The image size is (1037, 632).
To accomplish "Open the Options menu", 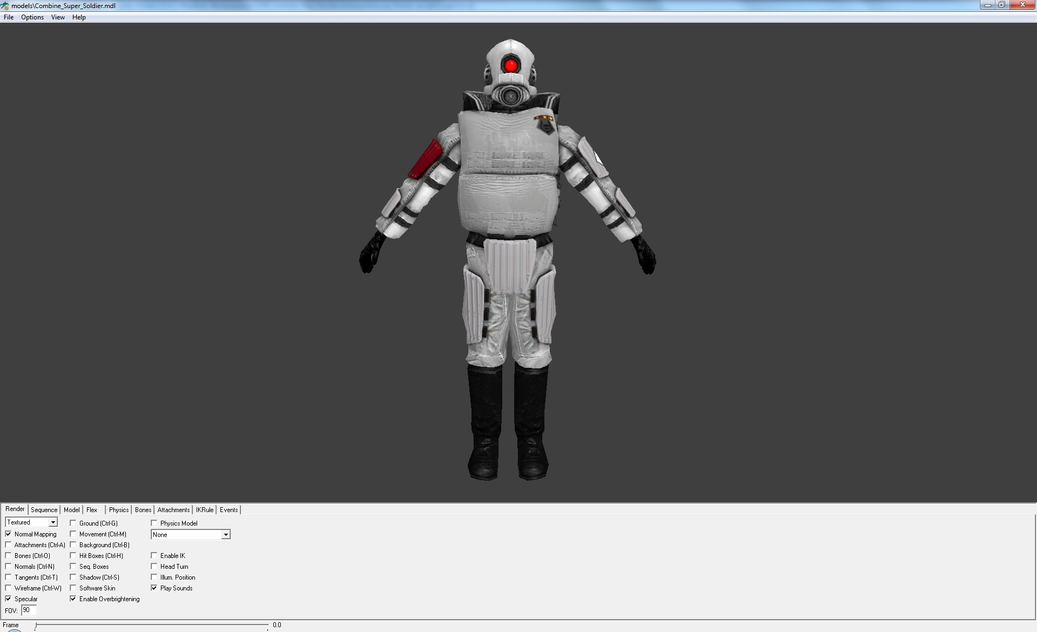I will point(32,17).
